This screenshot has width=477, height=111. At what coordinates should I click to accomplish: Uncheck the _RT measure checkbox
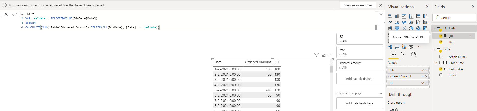point(441,36)
